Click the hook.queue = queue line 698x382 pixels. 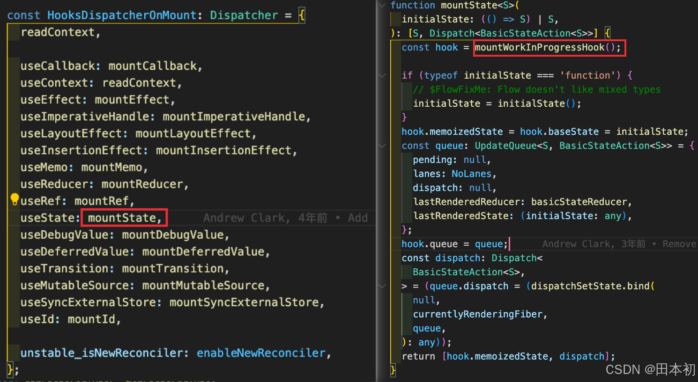(454, 244)
